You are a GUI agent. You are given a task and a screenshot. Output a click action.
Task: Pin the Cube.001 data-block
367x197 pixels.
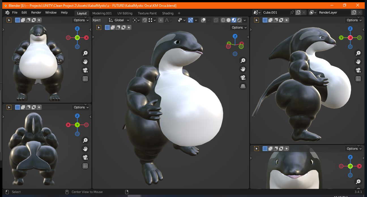[x=292, y=12]
